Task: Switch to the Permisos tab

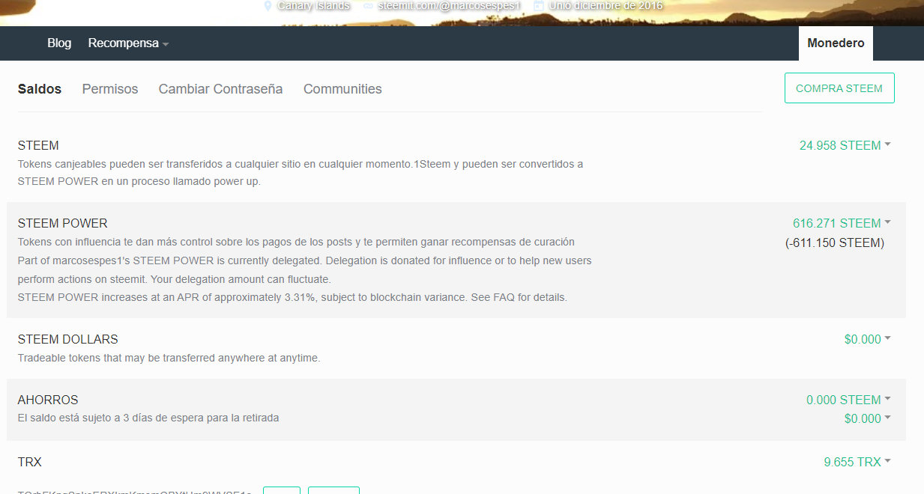Action: [x=110, y=89]
